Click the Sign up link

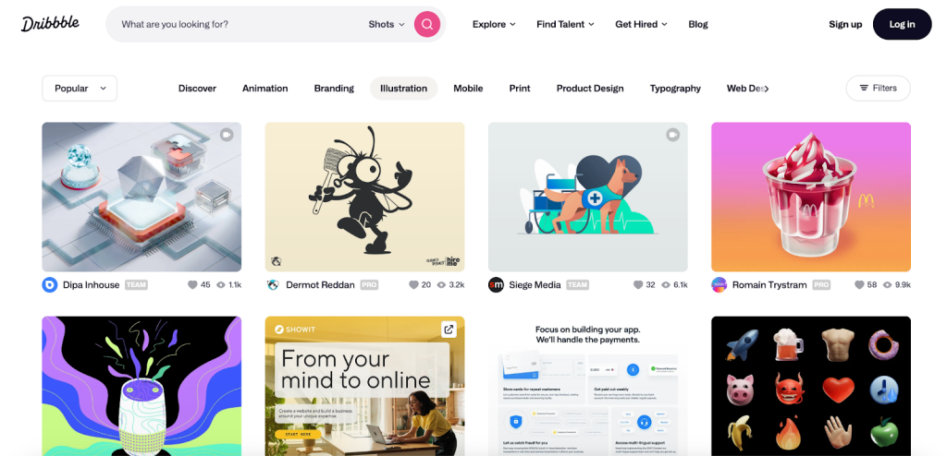point(845,24)
